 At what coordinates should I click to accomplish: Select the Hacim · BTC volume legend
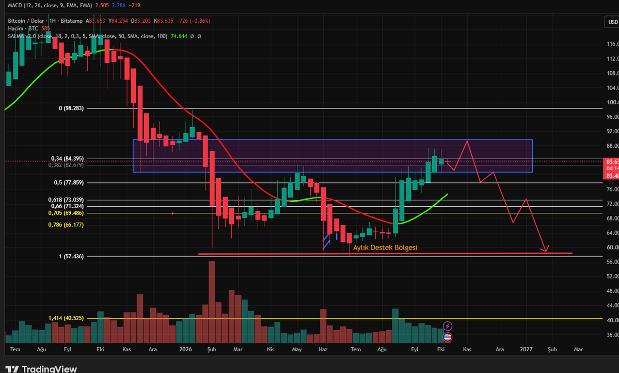[23, 28]
